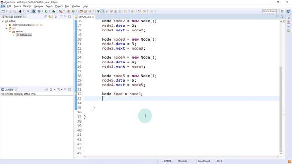This screenshot has width=292, height=164.
Task: Click the Save toolbar icon
Action: click(10, 11)
